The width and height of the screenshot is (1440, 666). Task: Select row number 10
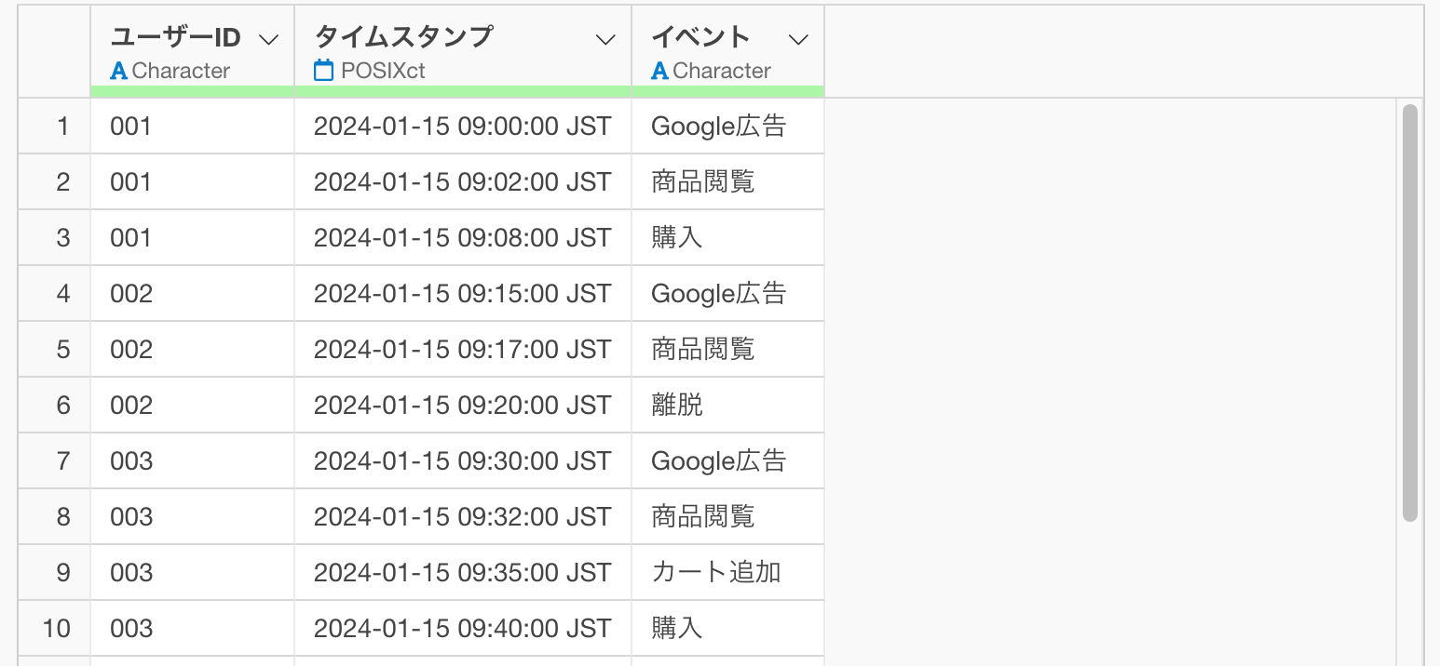coord(57,628)
